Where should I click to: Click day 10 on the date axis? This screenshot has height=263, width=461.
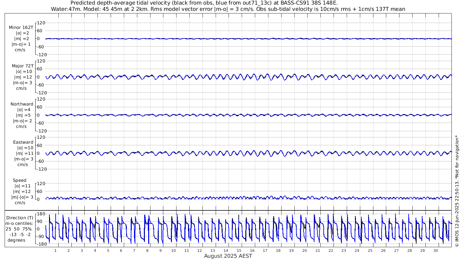tap(174, 251)
